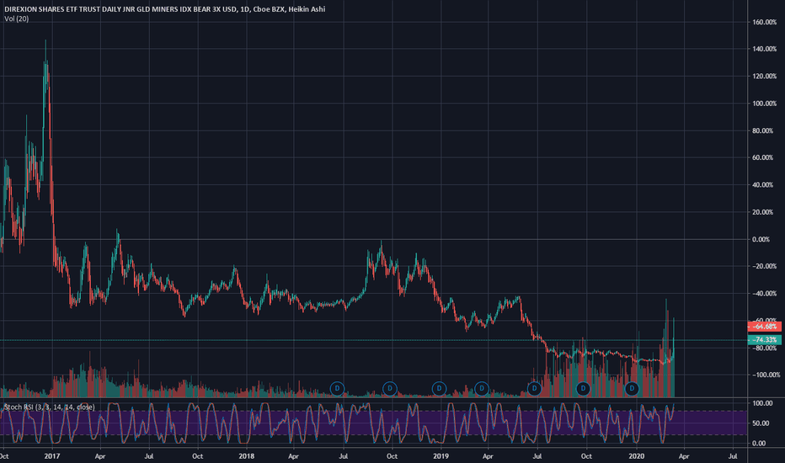The width and height of the screenshot is (785, 463).
Task: Click the 160.00% price axis label
Action: pyautogui.click(x=765, y=22)
